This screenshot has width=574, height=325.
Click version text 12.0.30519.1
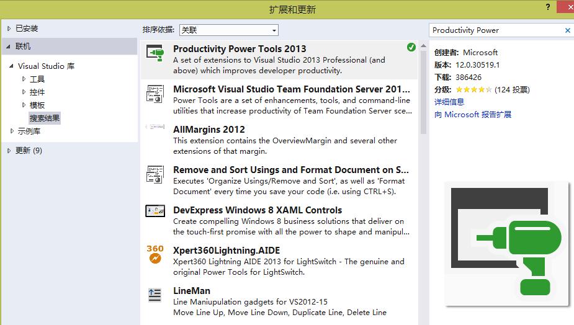coord(477,65)
